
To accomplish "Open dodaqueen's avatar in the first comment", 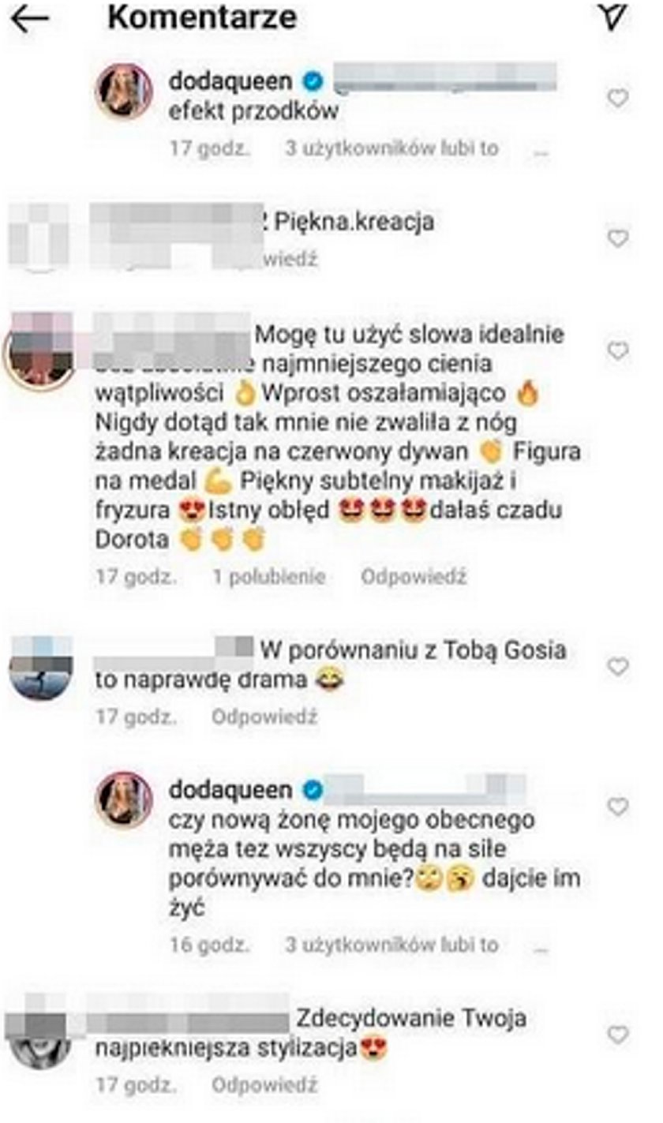I will [x=124, y=92].
